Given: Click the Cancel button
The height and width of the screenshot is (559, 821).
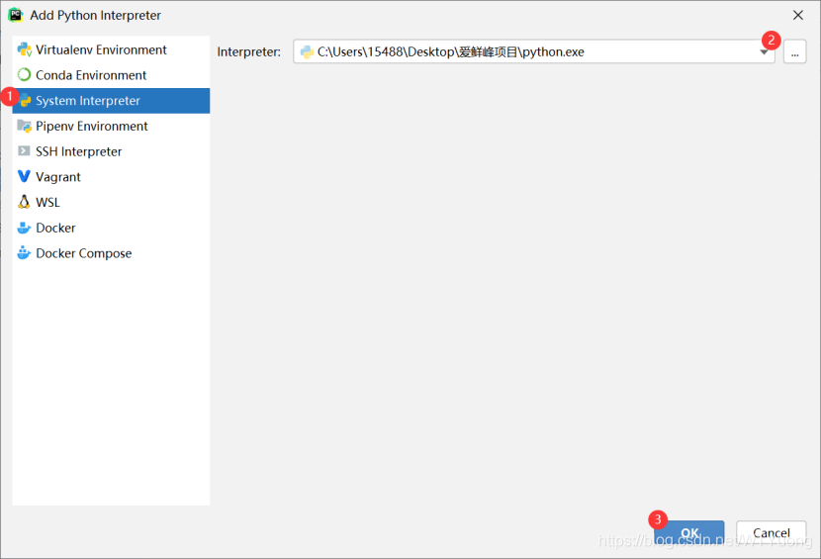Looking at the screenshot, I should coord(772,533).
